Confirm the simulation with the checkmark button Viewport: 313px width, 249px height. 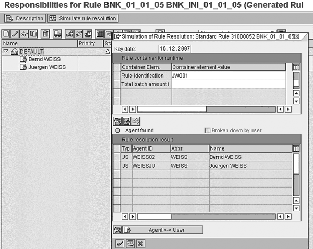(x=120, y=243)
